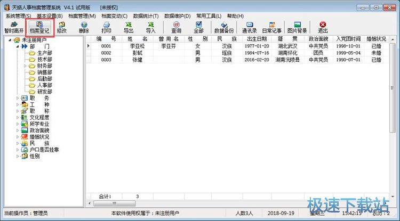Click the 政治面貌 column header
The height and width of the screenshot is (221, 400).
[x=318, y=39]
